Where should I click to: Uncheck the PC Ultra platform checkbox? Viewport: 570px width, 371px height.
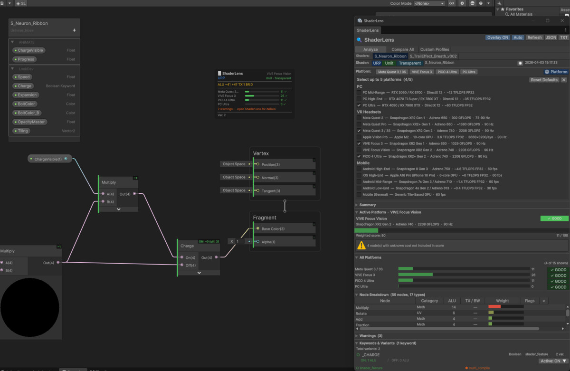pyautogui.click(x=359, y=105)
